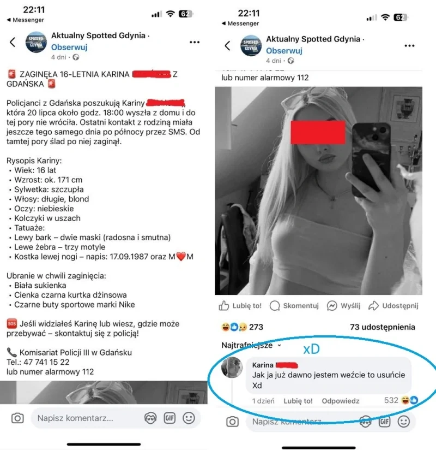Tap Obserwuj link on left post

tap(69, 47)
